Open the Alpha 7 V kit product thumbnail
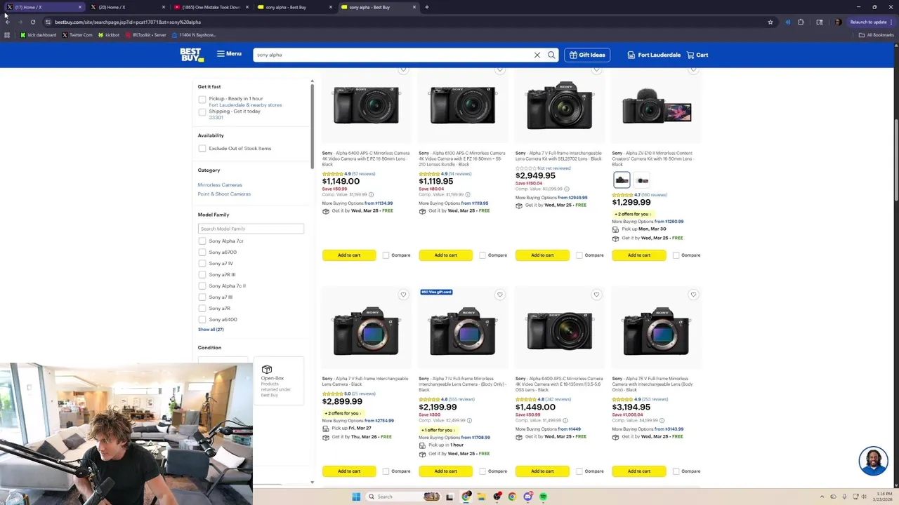 tap(559, 105)
